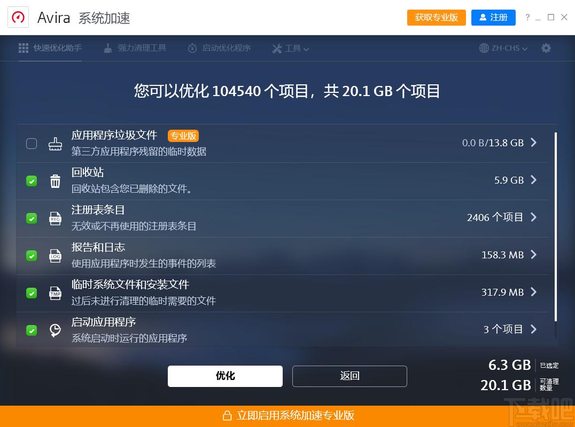575x427 pixels.
Task: Click the 获取专业版 button
Action: [437, 17]
